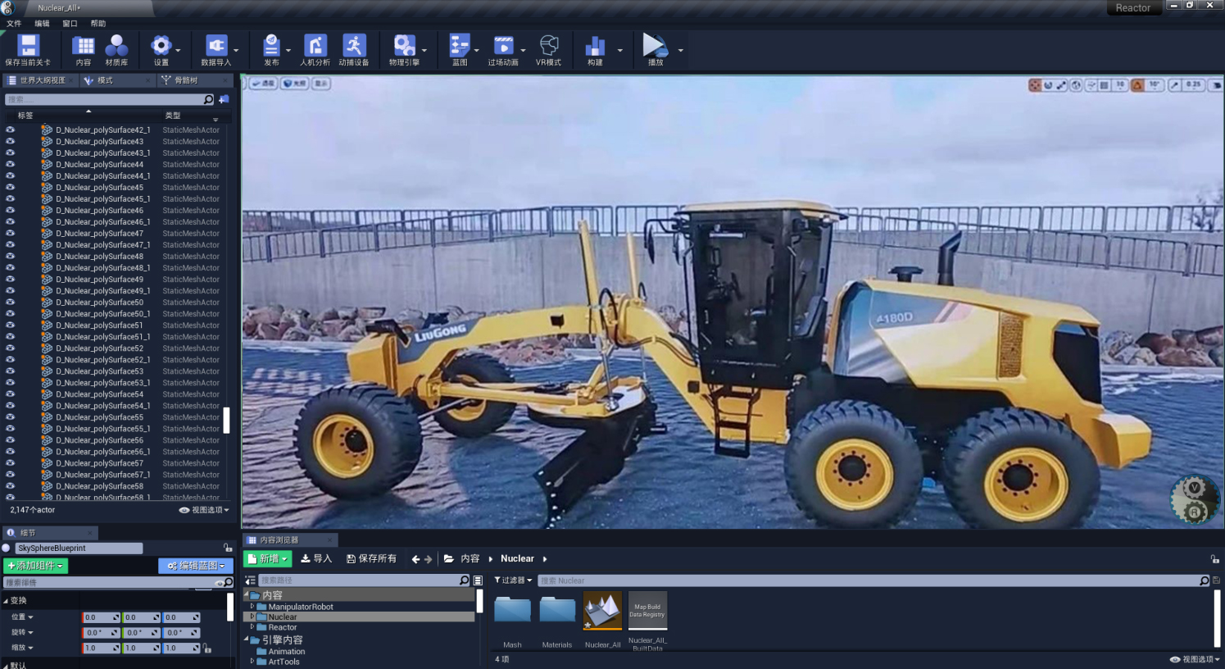Toggle visibility eye for D_Nuclear_polySurface43
Image resolution: width=1225 pixels, height=669 pixels.
click(10, 141)
